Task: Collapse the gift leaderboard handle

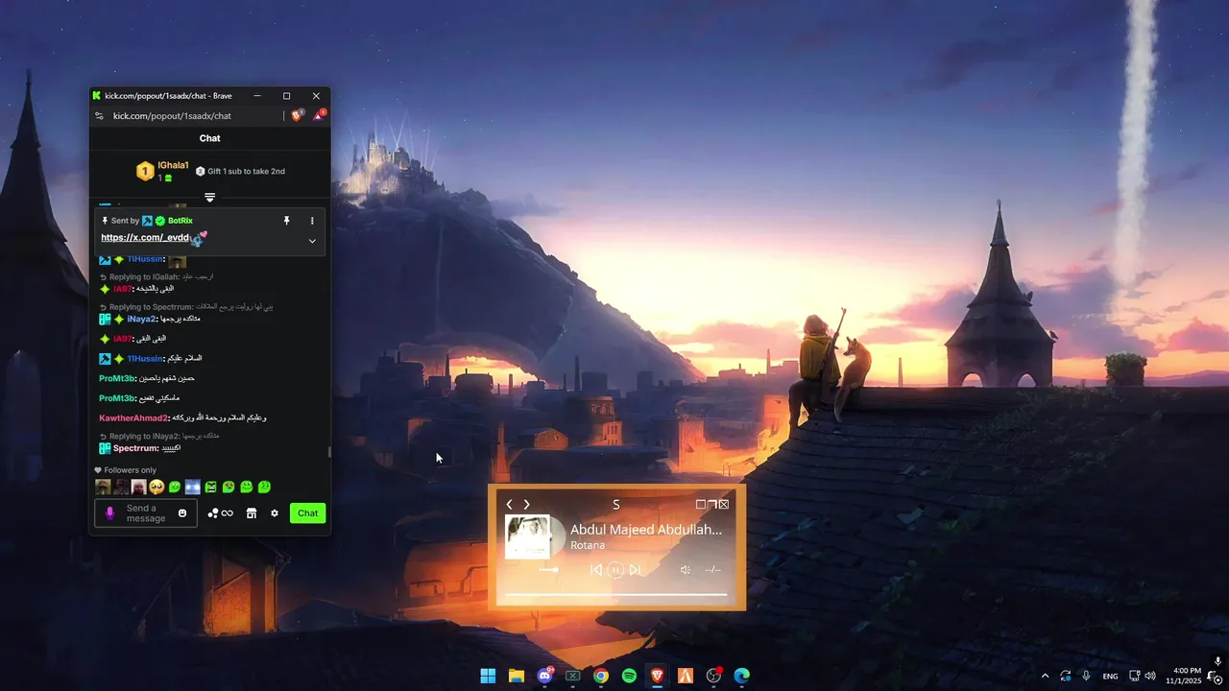Action: pos(209,198)
